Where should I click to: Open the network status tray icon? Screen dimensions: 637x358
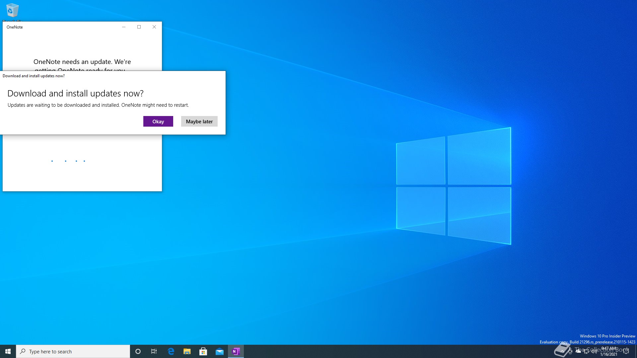tap(586, 351)
